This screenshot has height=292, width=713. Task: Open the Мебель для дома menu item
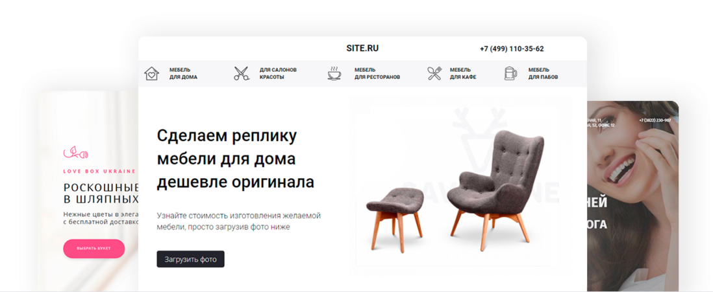[x=183, y=73]
